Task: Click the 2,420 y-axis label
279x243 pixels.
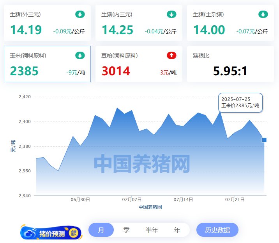Action: click(x=25, y=97)
